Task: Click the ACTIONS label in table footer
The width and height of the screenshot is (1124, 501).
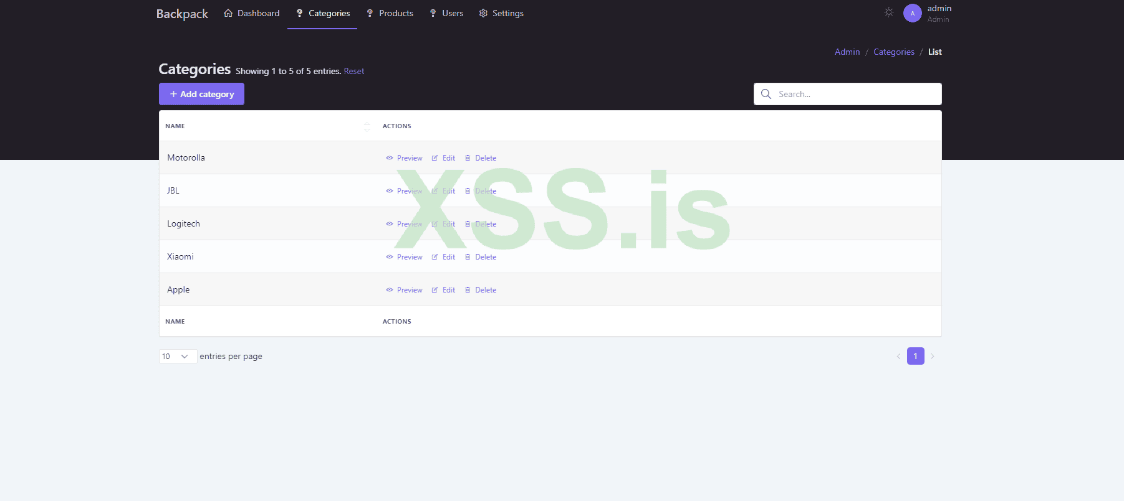Action: (x=397, y=321)
